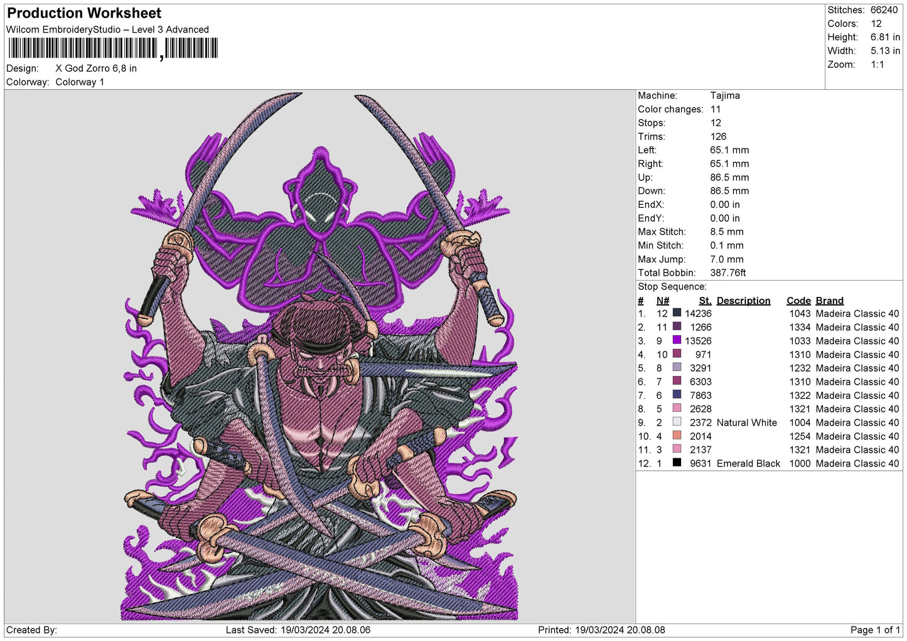Click the barcode under the worksheet title

113,48
